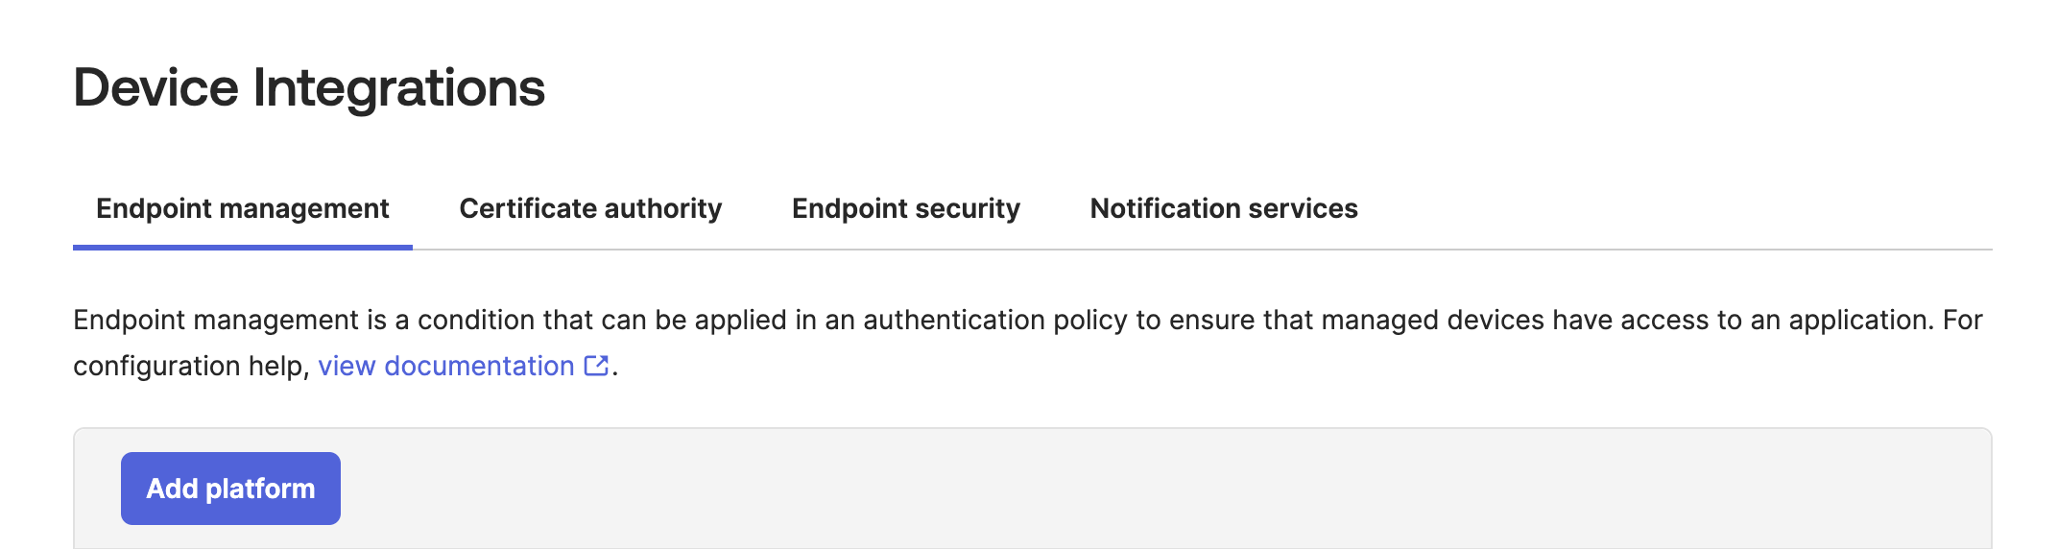The image size is (2058, 549).
Task: Click the word "Integrations" in the title
Action: tap(398, 87)
